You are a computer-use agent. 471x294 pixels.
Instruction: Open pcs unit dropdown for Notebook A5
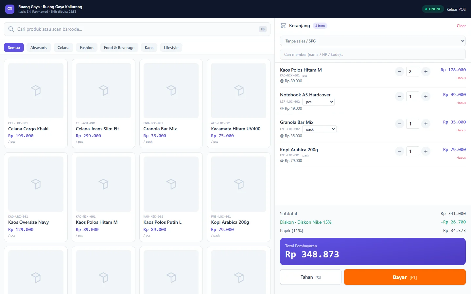pyautogui.click(x=319, y=102)
